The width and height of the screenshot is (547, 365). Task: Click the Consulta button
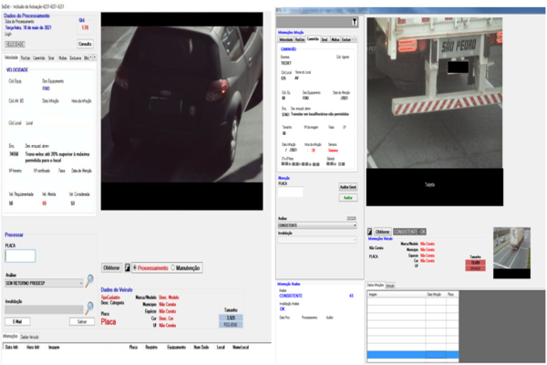tap(84, 43)
